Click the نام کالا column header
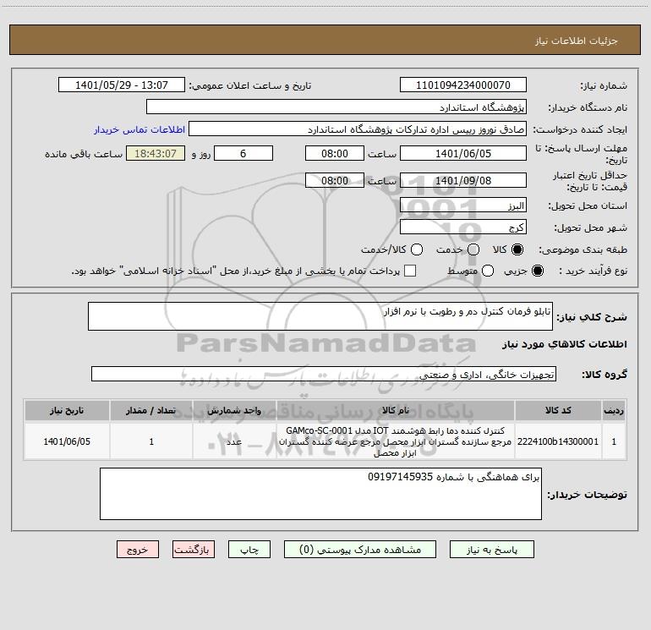The width and height of the screenshot is (651, 630). click(x=396, y=411)
